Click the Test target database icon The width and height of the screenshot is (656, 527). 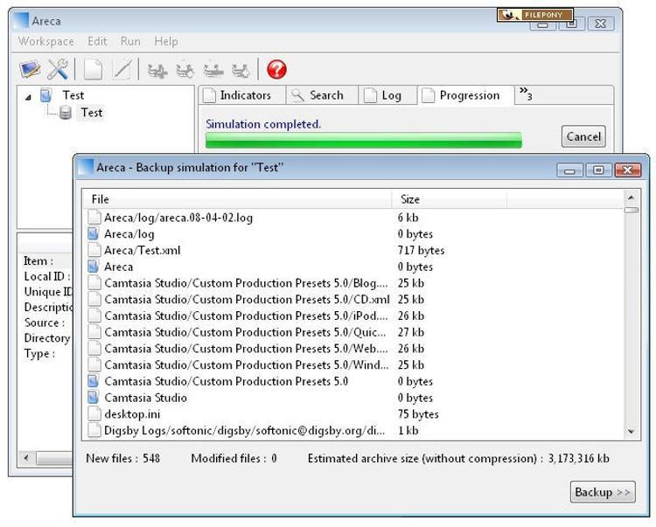(x=66, y=113)
